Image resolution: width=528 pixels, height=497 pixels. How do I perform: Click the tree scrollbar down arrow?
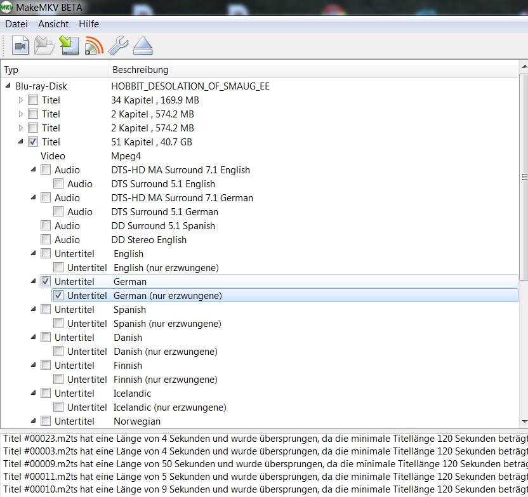pyautogui.click(x=524, y=421)
